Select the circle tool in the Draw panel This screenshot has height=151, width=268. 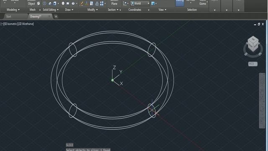tap(73, 3)
